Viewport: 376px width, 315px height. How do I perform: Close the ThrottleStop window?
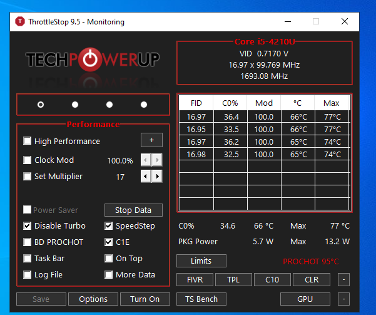click(345, 22)
